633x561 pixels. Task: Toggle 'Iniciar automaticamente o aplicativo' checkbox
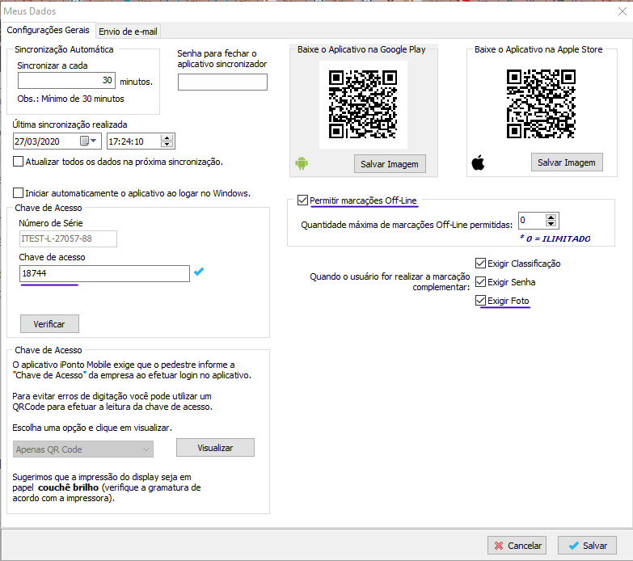coord(19,193)
